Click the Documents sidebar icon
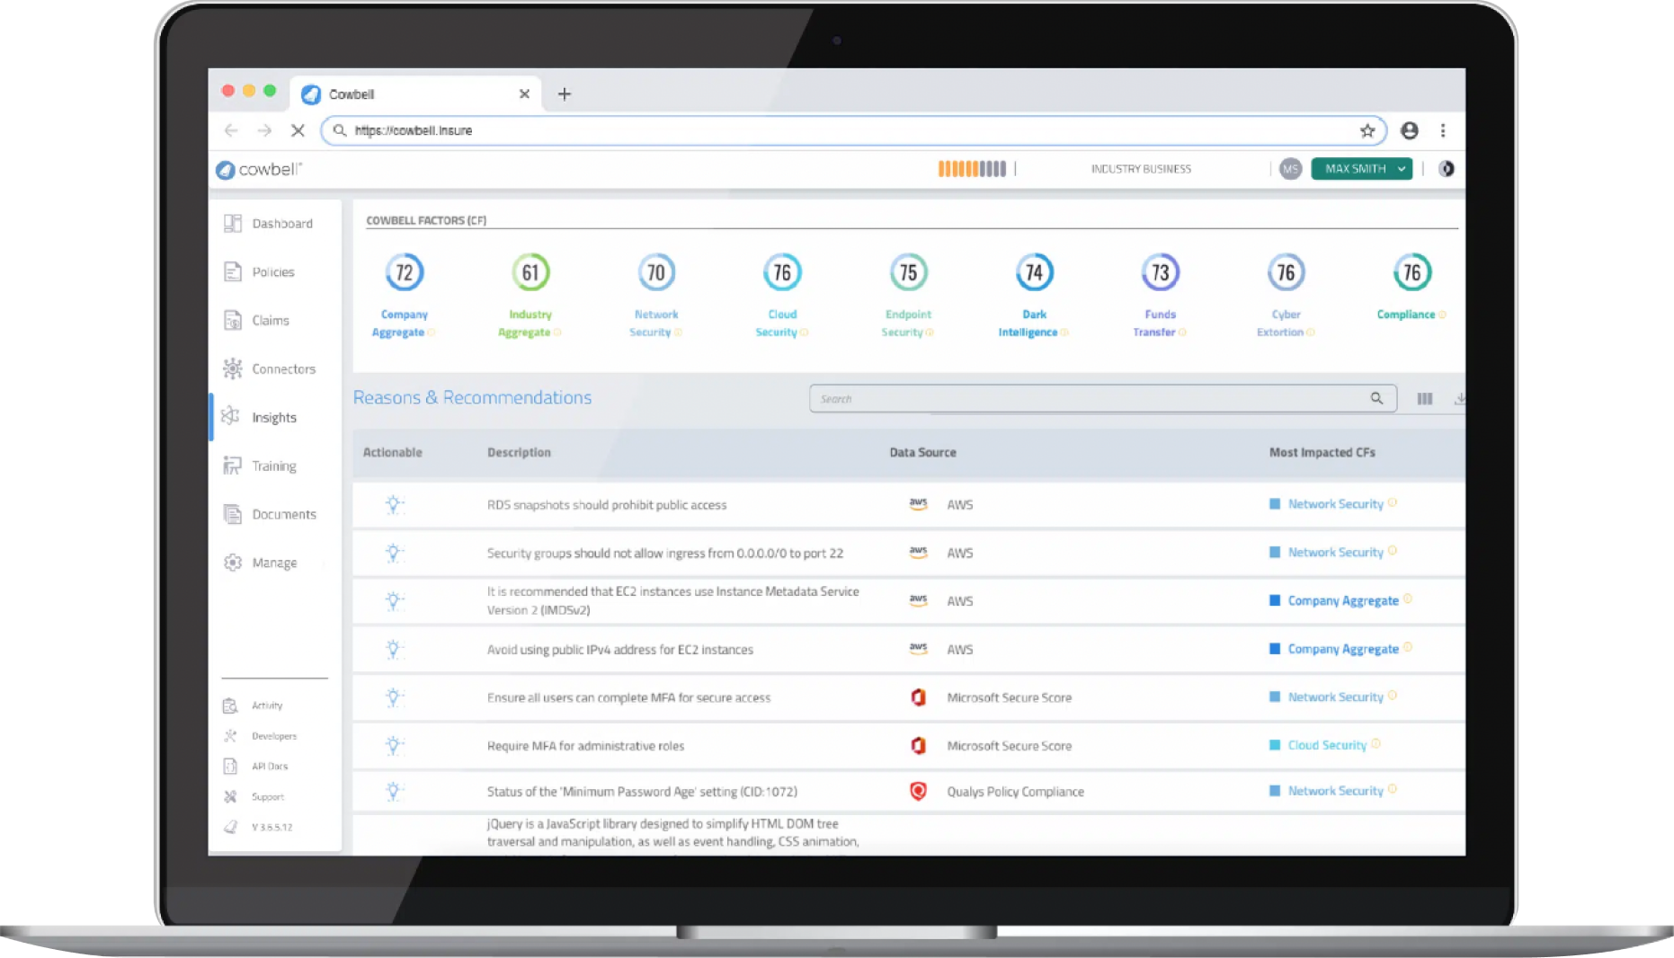The width and height of the screenshot is (1674, 958). [x=233, y=514]
